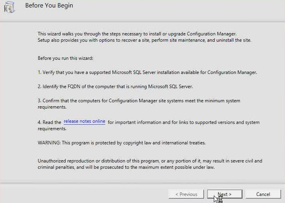
Task: Click the words 'Configuration Manager' in first sentence
Action: click(x=211, y=34)
